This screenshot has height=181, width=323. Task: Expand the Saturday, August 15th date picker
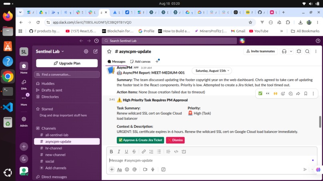point(212,71)
